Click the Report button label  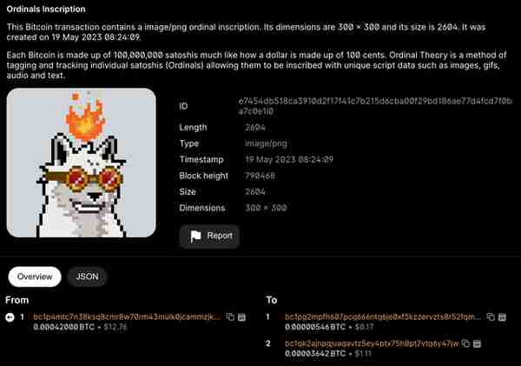pos(220,236)
